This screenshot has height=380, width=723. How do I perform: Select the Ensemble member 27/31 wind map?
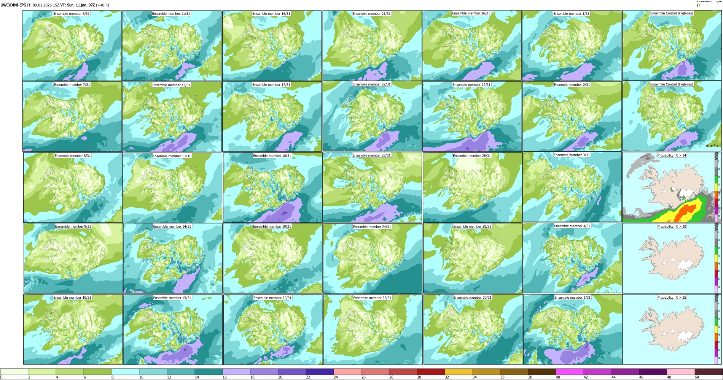[x=472, y=116]
